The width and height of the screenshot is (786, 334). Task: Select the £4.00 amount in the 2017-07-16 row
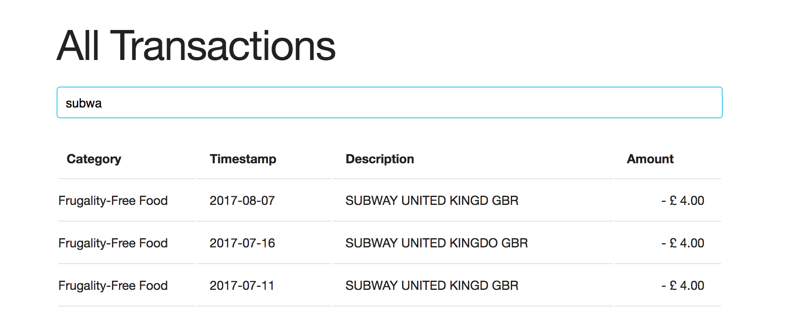pos(683,243)
